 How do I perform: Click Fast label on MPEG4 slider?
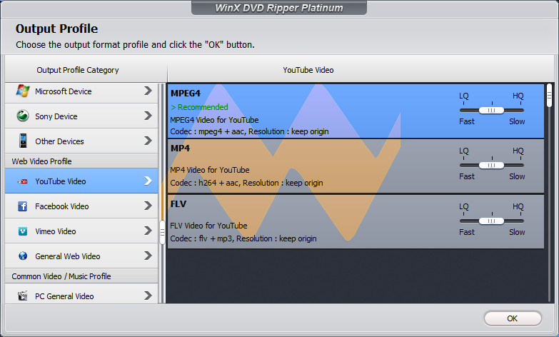(x=467, y=121)
